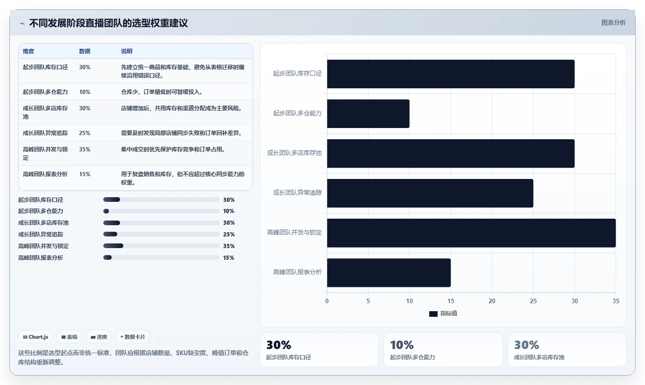Click table cell 起步团队库存口径 in the 维度 column
645x385 pixels.
pyautogui.click(x=45, y=67)
